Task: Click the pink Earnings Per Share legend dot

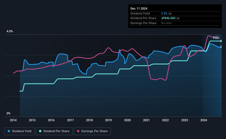Action: coord(78,131)
